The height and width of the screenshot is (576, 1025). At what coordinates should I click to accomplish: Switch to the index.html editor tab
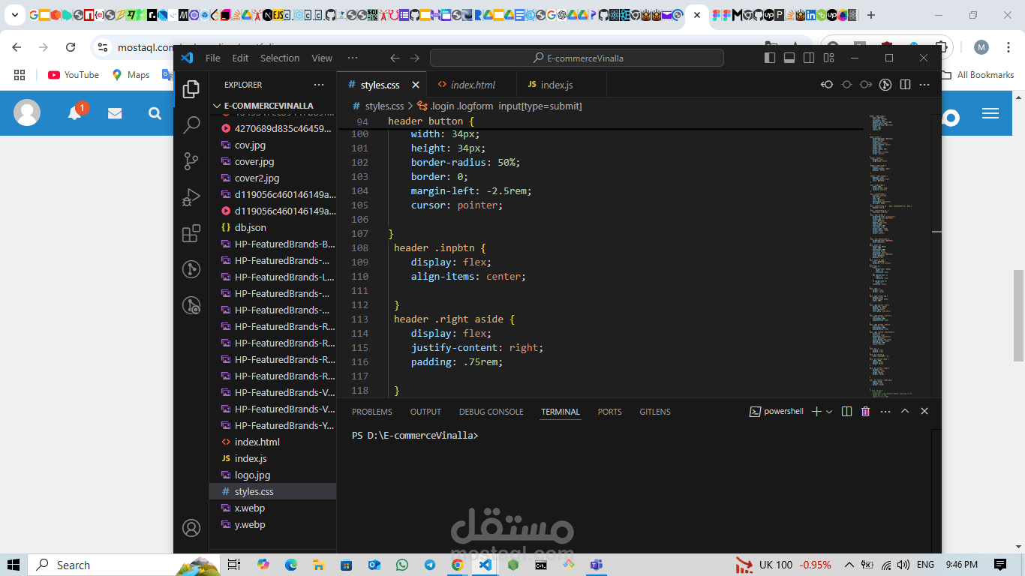coord(472,85)
